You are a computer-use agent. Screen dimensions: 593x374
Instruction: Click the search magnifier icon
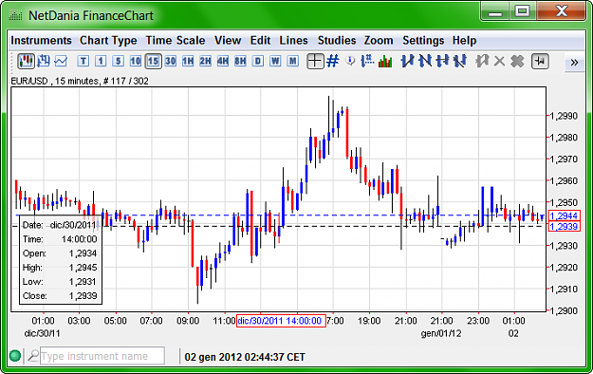click(x=33, y=356)
